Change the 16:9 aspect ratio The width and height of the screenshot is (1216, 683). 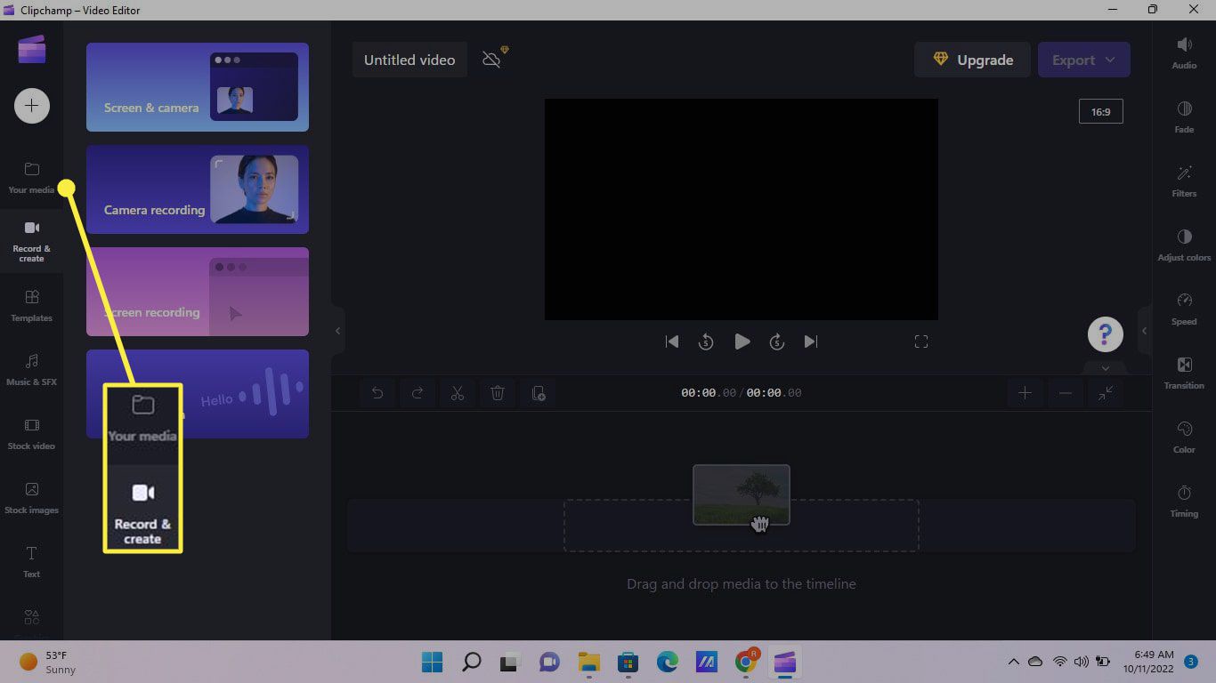tap(1100, 112)
